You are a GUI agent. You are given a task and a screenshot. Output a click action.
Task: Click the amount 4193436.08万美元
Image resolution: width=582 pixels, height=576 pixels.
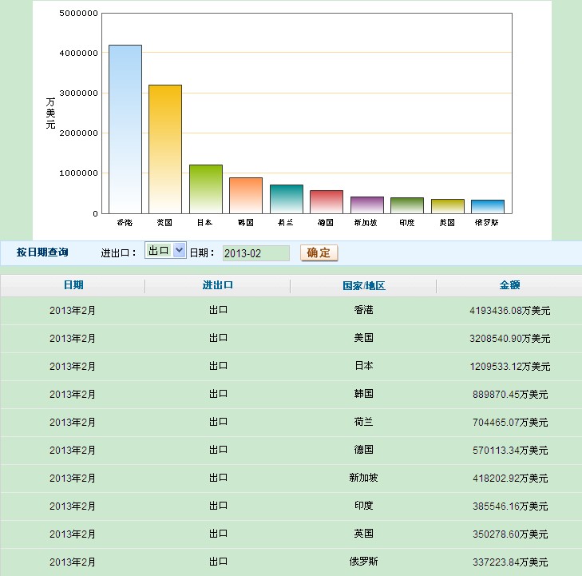click(509, 311)
